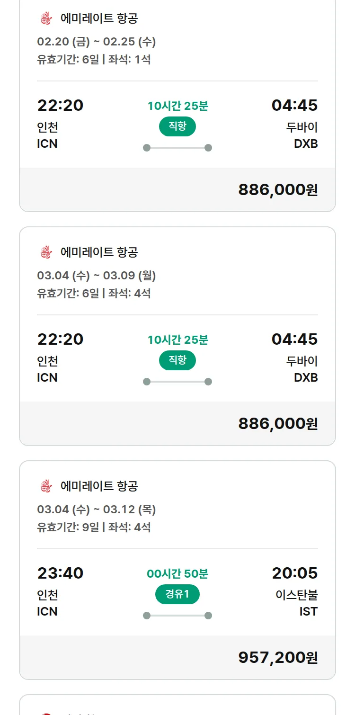The height and width of the screenshot is (715, 355).
Task: Click the 00시간 50분 duration label
Action: [177, 574]
